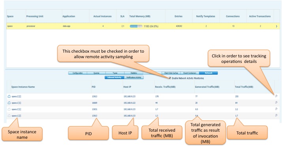Click the grey cloud icon beside space.2 [1]
282x147 pixels.
9,109
